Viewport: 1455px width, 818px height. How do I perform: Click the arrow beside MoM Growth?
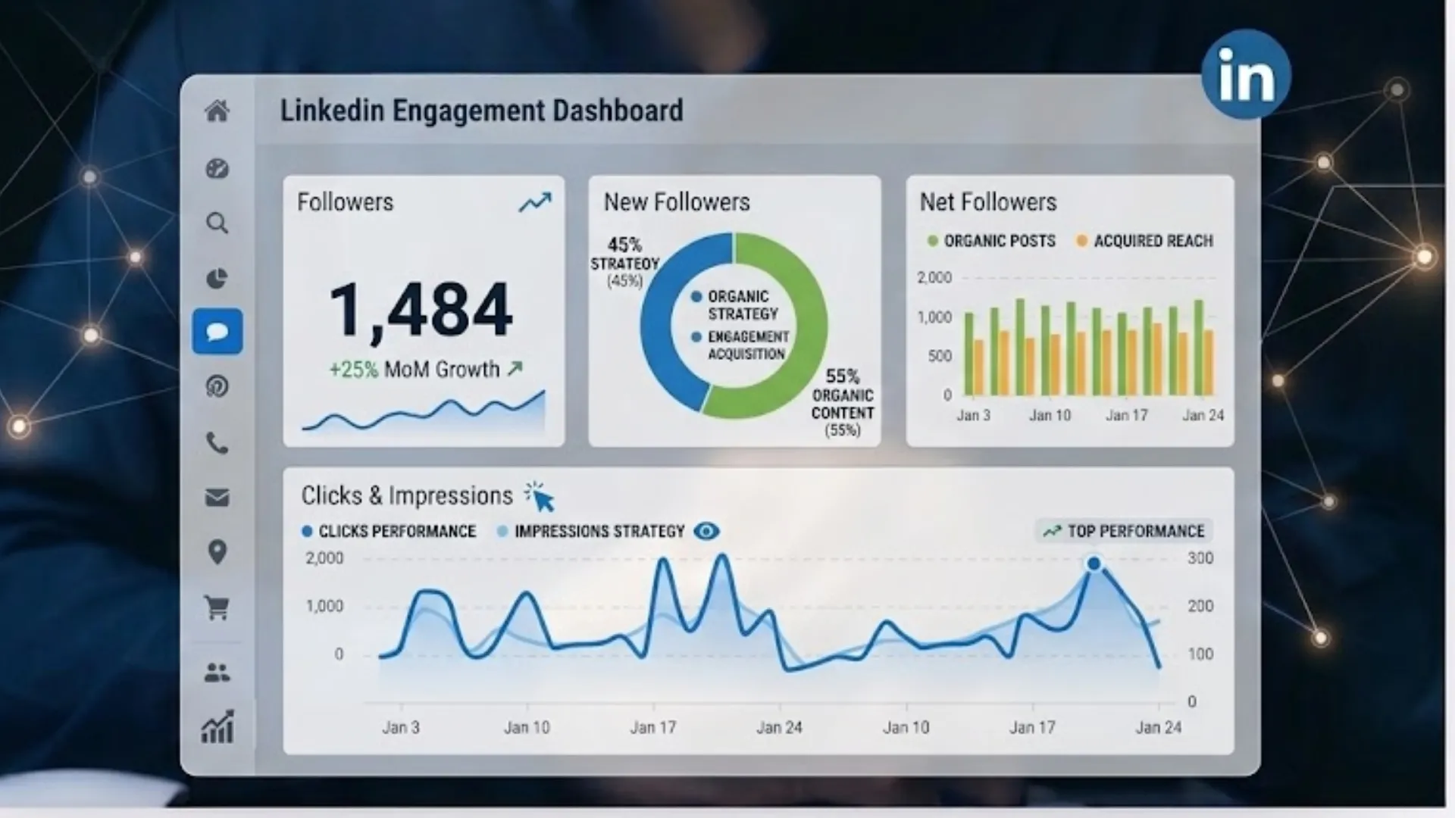click(515, 369)
